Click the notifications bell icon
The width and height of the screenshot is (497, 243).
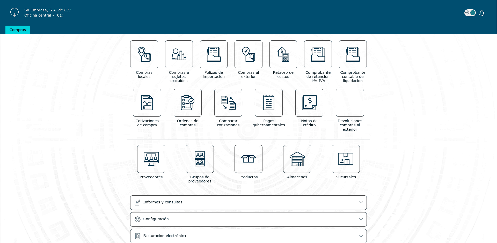click(482, 13)
